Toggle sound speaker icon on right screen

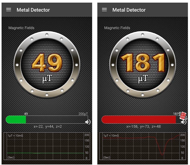tap(184, 122)
